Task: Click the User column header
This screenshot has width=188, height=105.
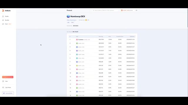Action: click(77, 36)
